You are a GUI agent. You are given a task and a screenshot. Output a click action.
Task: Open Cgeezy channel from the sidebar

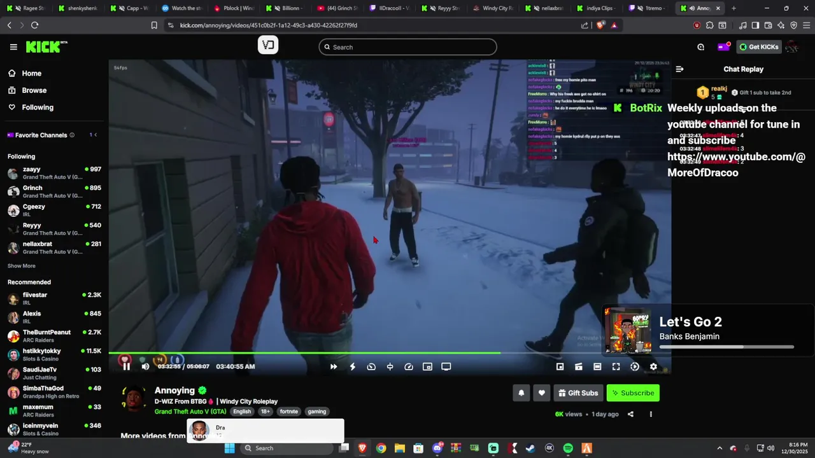[x=54, y=211]
